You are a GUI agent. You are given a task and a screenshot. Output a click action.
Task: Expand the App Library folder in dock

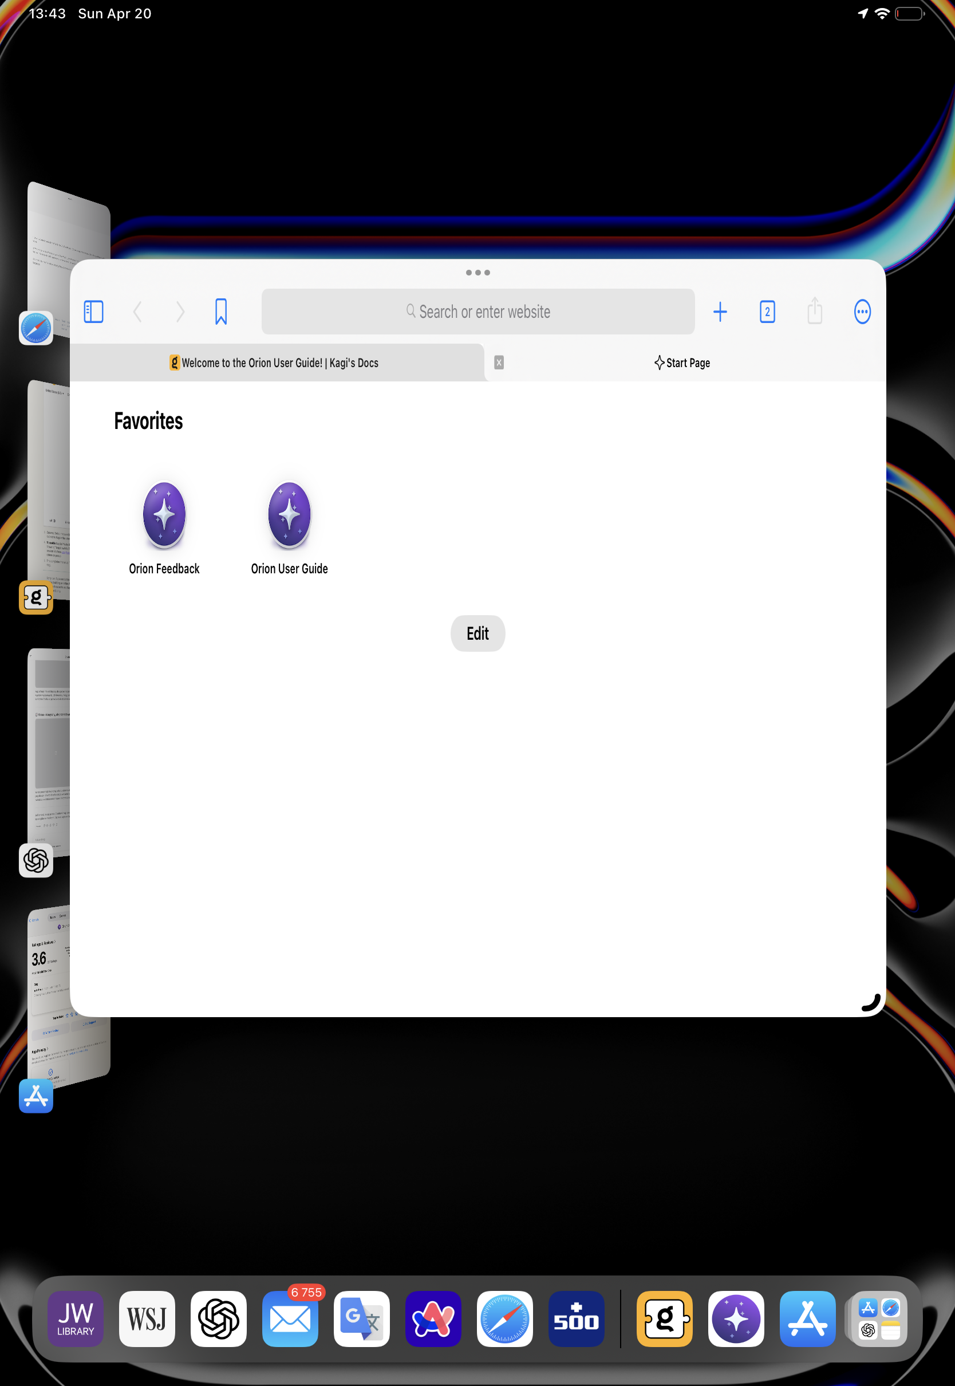pos(878,1319)
